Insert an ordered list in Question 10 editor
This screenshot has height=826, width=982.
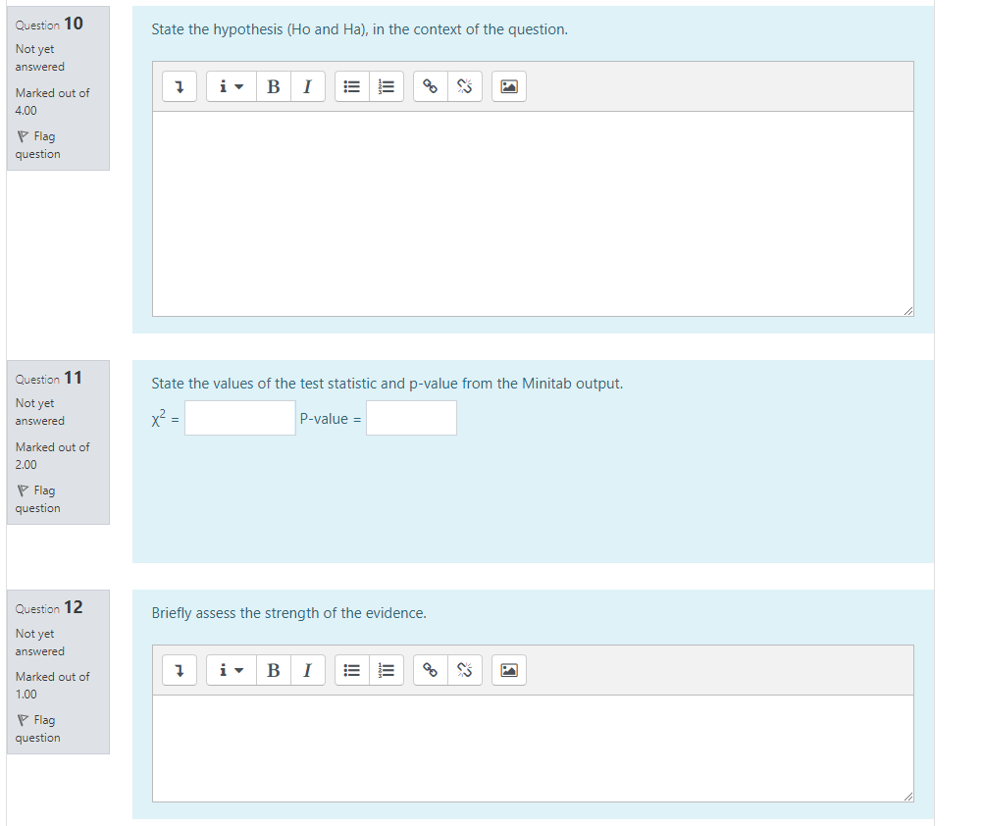pyautogui.click(x=387, y=86)
